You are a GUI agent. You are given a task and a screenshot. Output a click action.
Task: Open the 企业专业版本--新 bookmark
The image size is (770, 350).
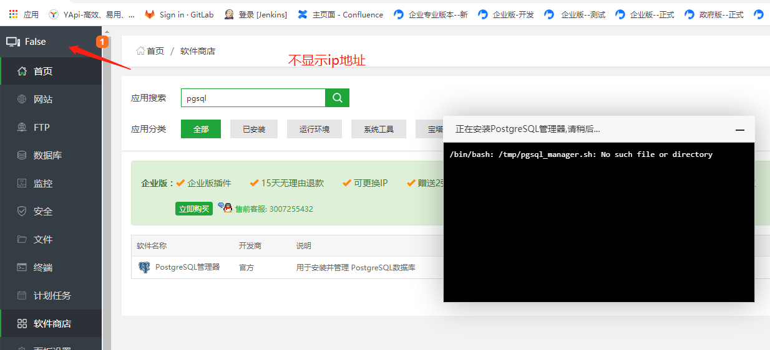[x=431, y=14]
